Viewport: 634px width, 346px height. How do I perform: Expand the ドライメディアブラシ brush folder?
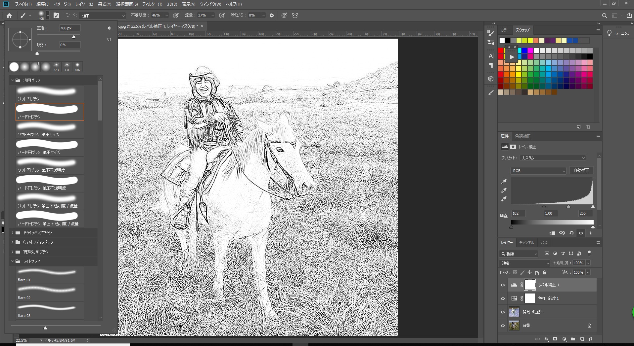point(13,233)
